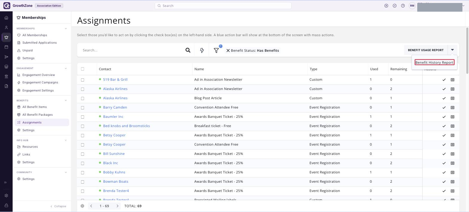Open the Events calendar icon in left rail

(x=6, y=47)
